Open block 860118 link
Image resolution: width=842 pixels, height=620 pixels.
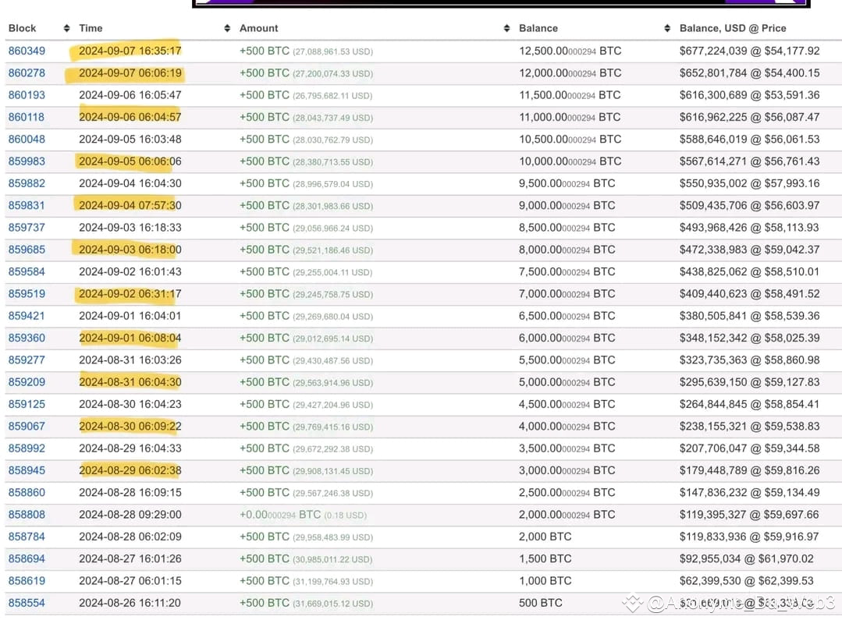pos(27,117)
